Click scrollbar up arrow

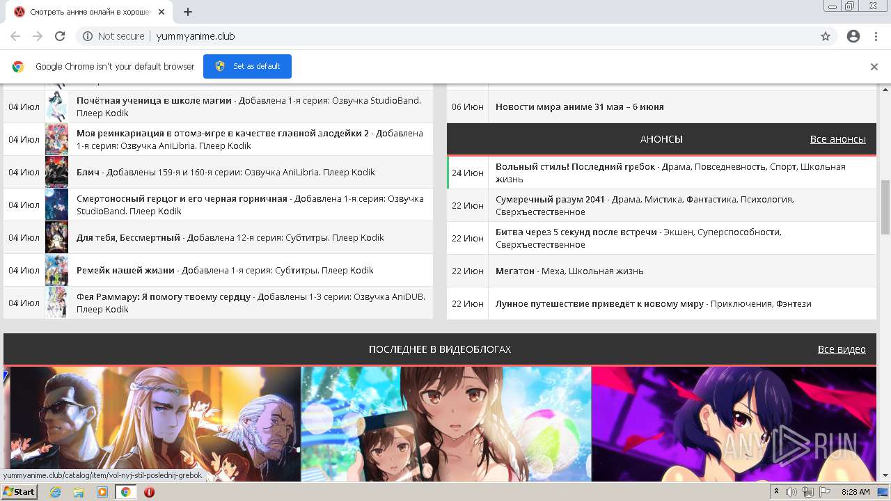pos(885,90)
